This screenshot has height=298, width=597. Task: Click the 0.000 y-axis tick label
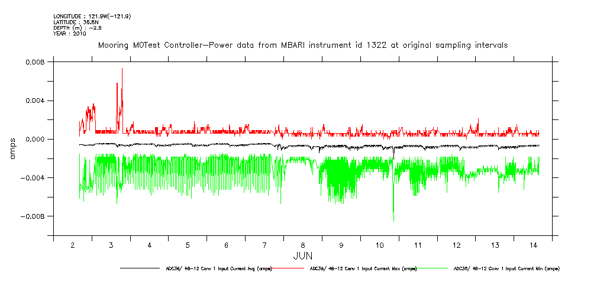pyautogui.click(x=35, y=140)
